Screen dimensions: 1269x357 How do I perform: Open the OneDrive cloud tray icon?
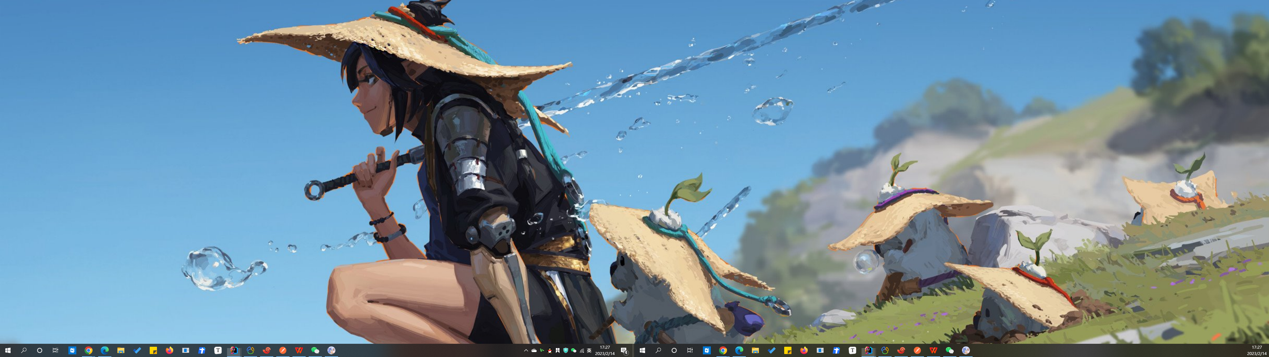pyautogui.click(x=534, y=351)
